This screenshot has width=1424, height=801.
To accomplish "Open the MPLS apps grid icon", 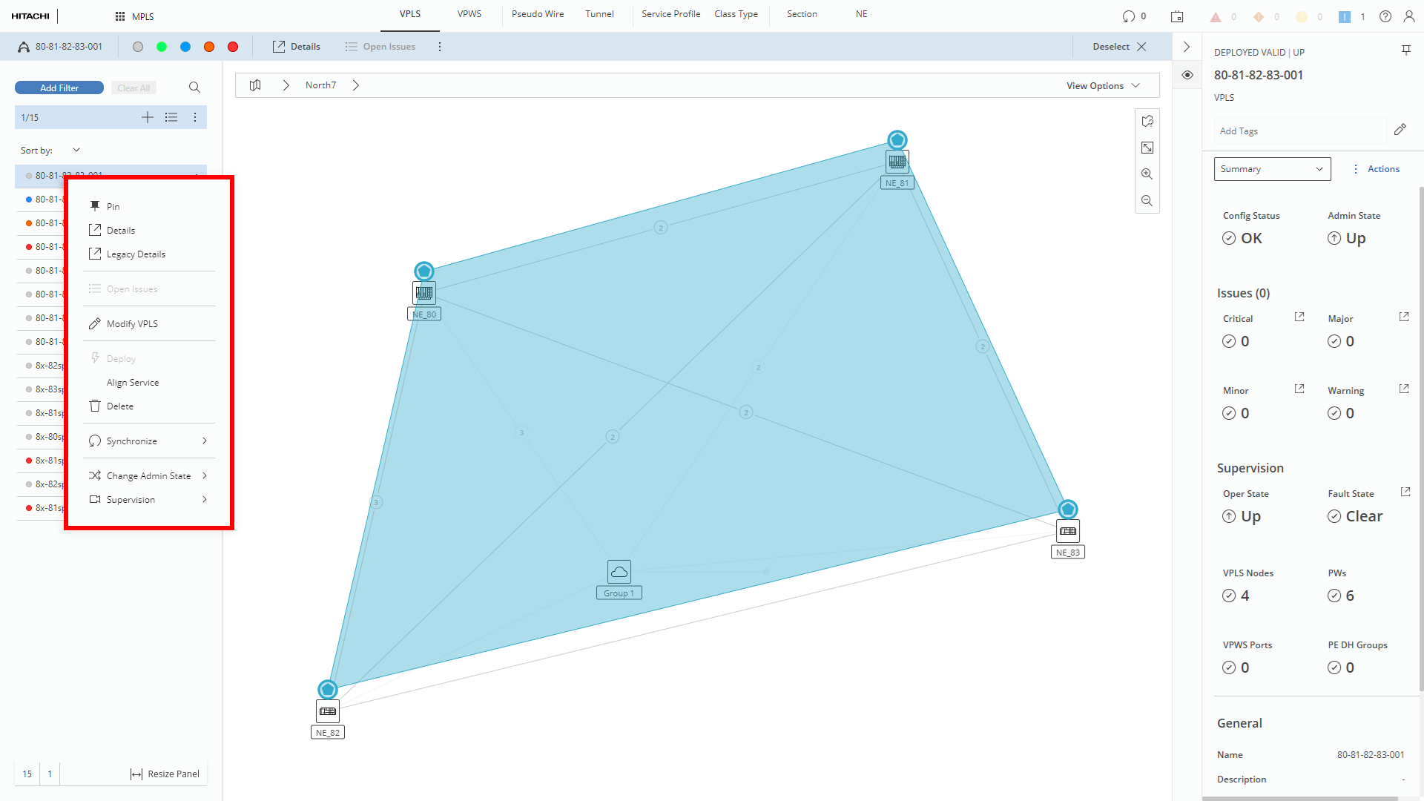I will point(120,16).
